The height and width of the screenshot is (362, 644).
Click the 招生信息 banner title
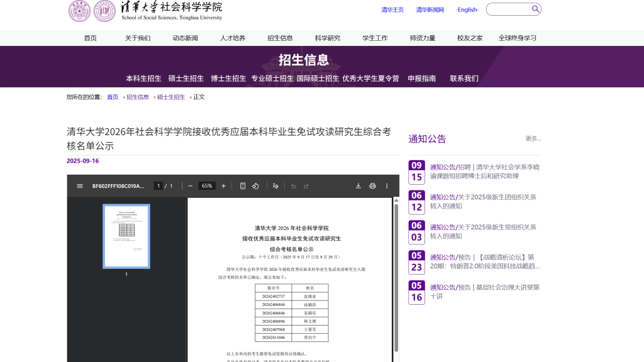pos(304,60)
